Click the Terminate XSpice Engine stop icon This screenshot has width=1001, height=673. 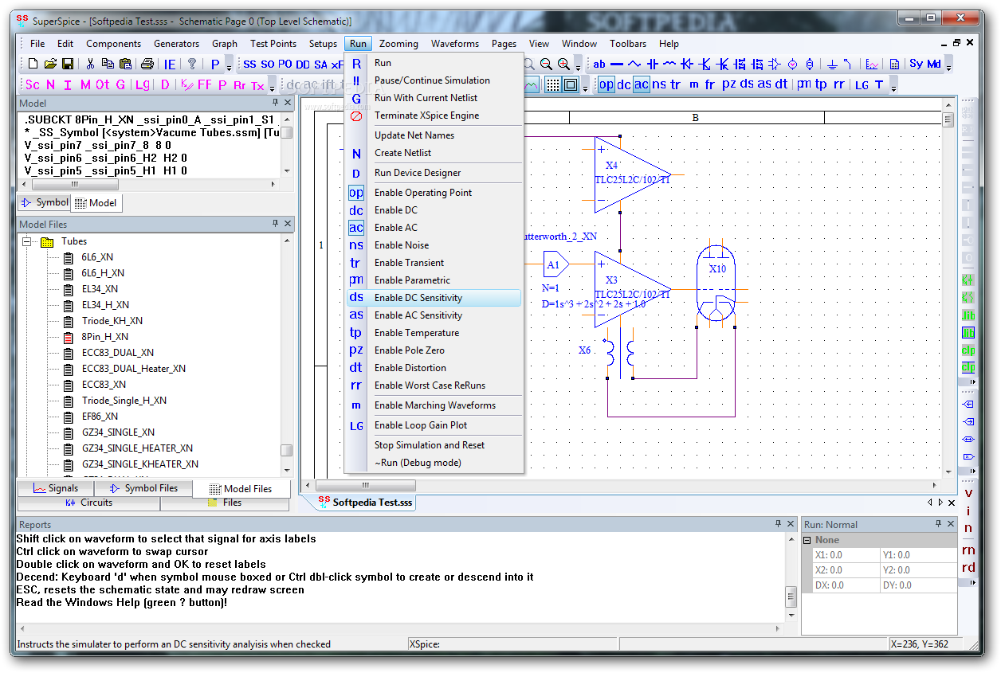[356, 115]
